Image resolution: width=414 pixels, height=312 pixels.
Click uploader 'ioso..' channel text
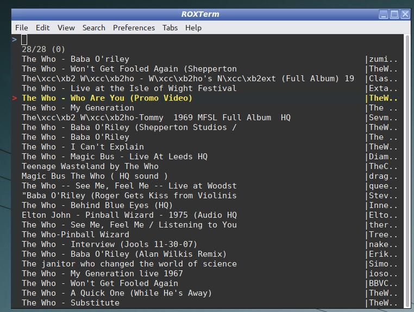click(x=383, y=274)
